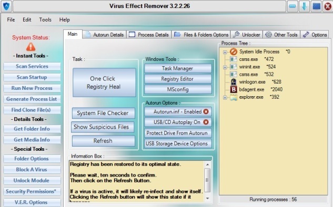
Task: Click Information Box scrollbar down arrow
Action: 207,198
